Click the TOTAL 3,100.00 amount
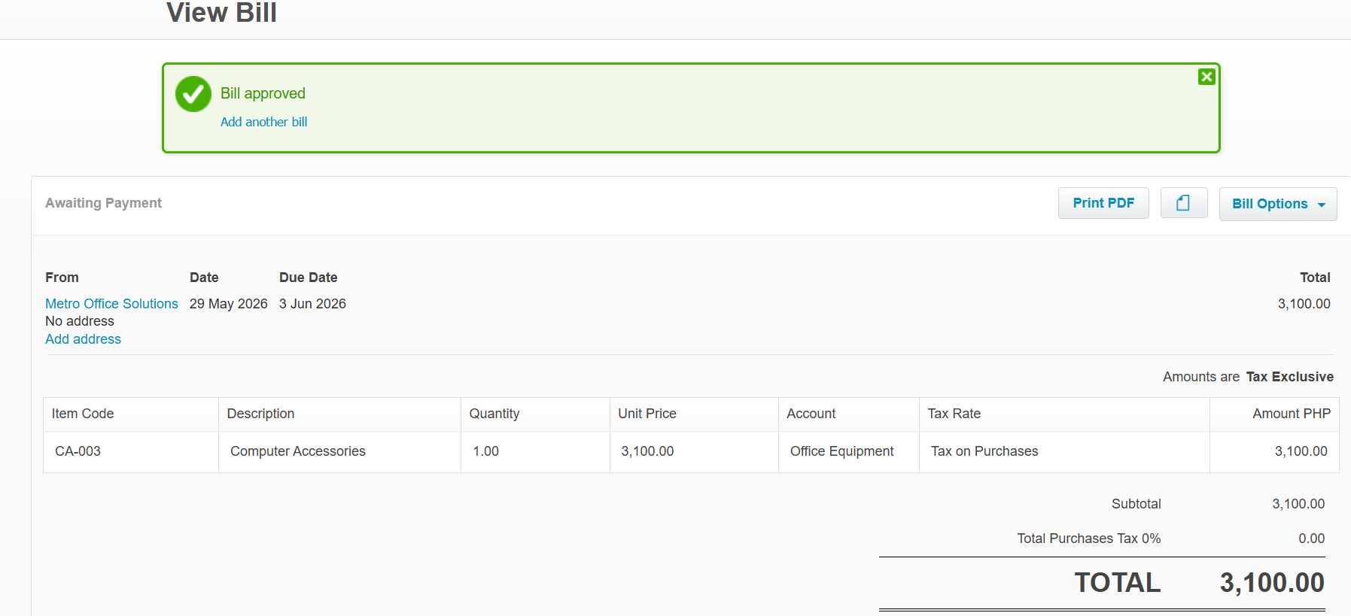Screen dimensions: 1351x616 pos(1272,583)
